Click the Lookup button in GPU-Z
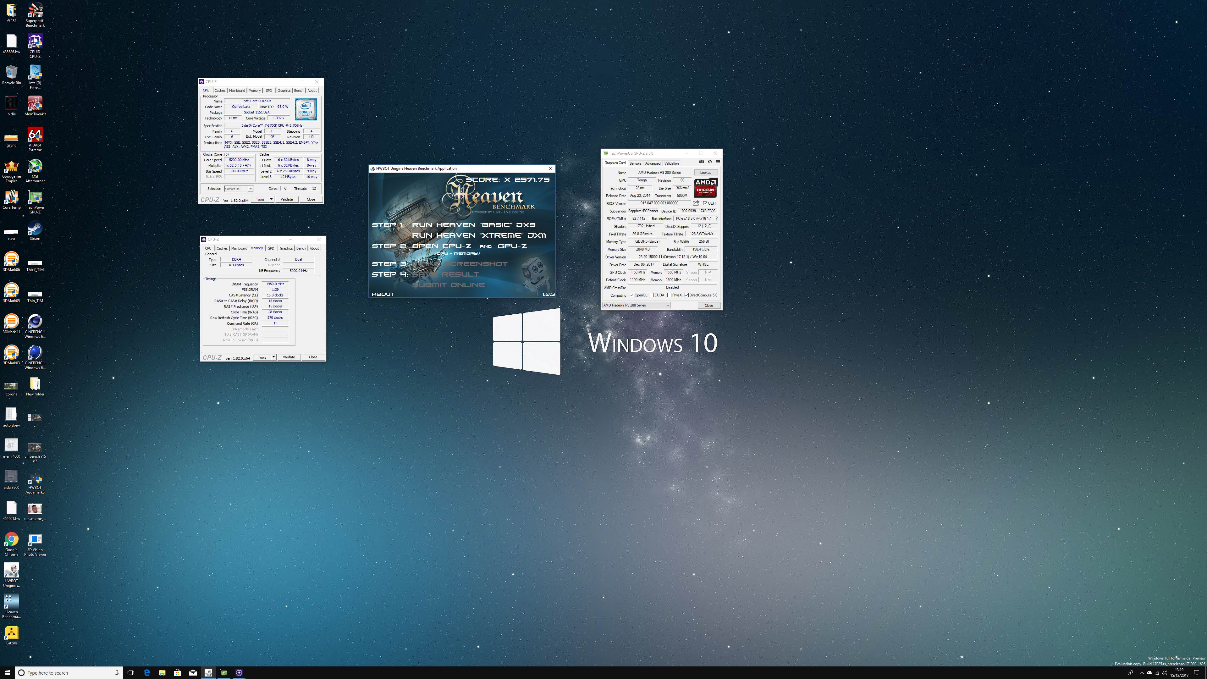This screenshot has width=1207, height=679. 706,173
